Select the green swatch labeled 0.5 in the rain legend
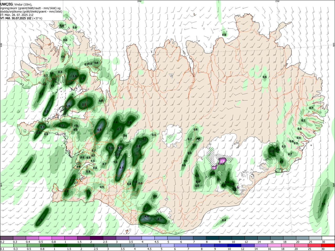The width and height of the screenshot is (335, 251). pyautogui.click(x=33, y=246)
